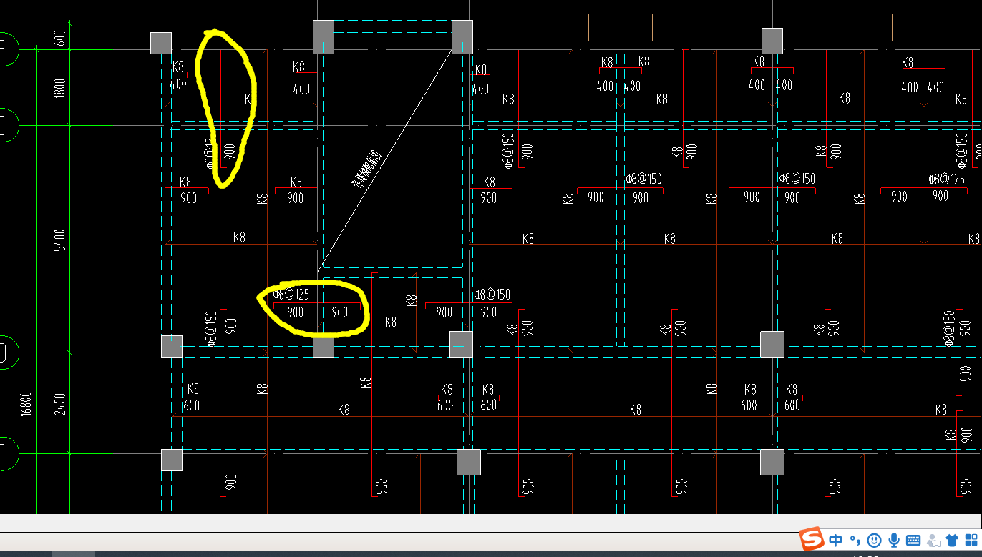Select the 16880 overall dimension text
The image size is (982, 557).
[26, 404]
